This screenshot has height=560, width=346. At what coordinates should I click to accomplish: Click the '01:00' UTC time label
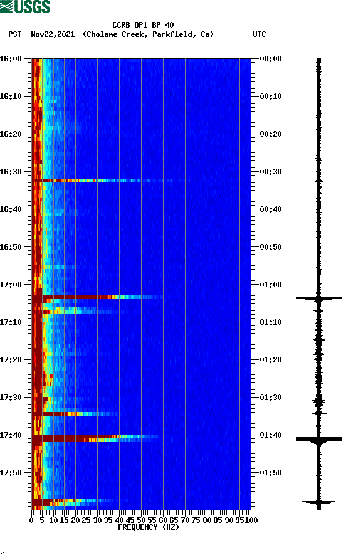coord(271,285)
